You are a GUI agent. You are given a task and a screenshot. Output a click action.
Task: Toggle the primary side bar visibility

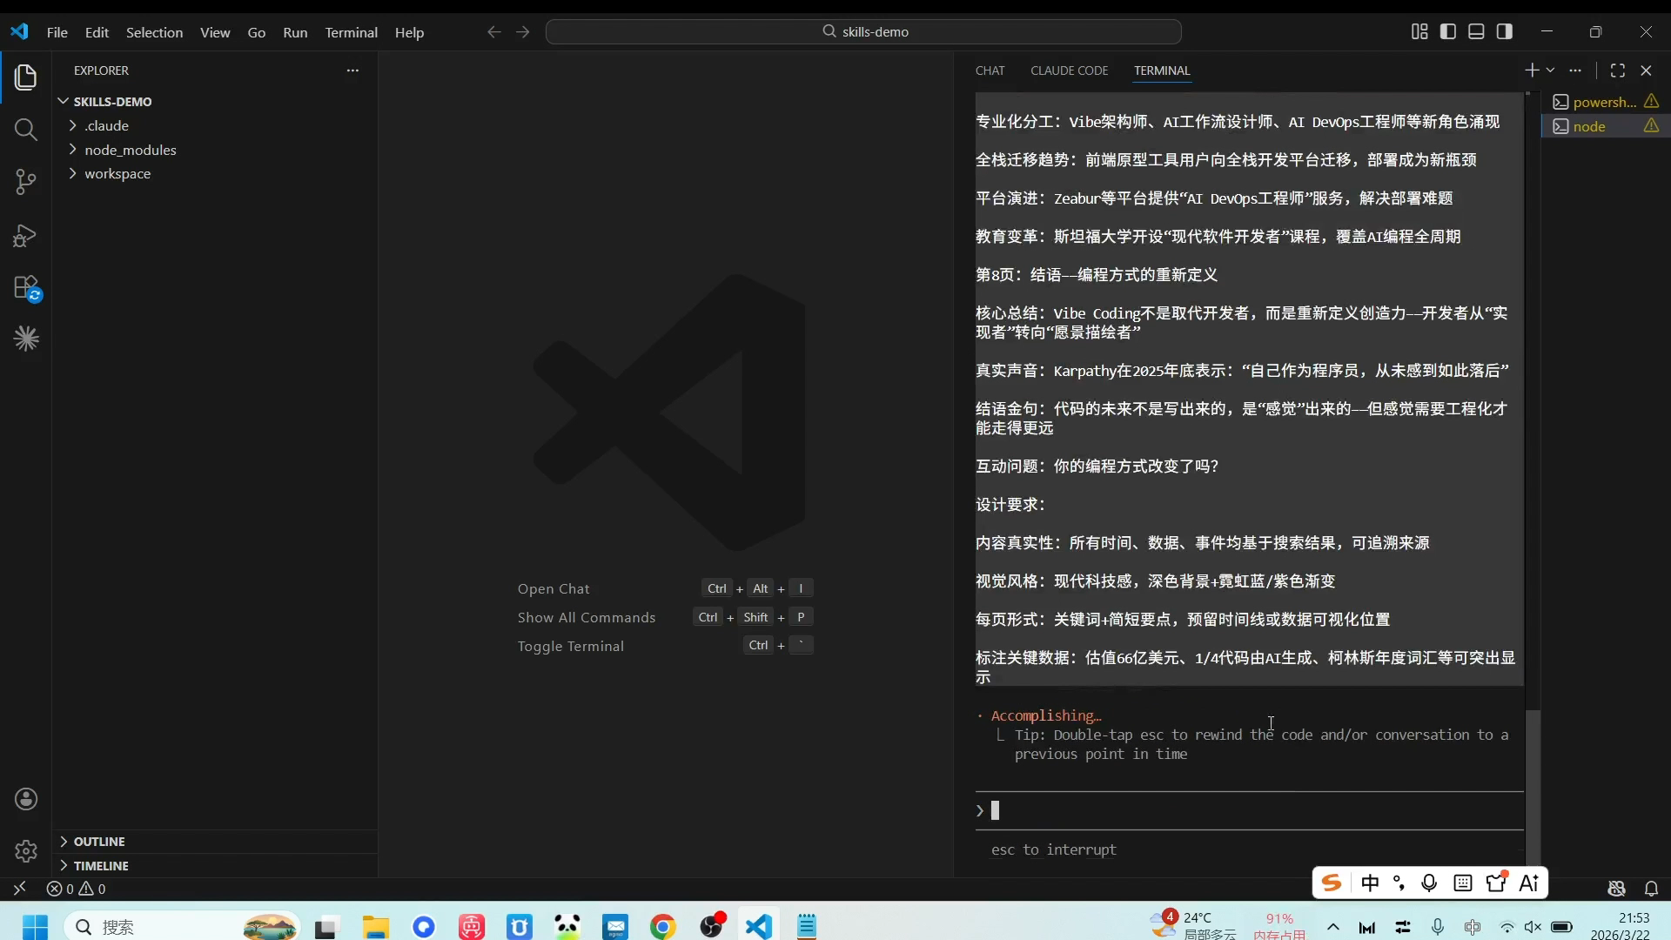tap(1448, 31)
